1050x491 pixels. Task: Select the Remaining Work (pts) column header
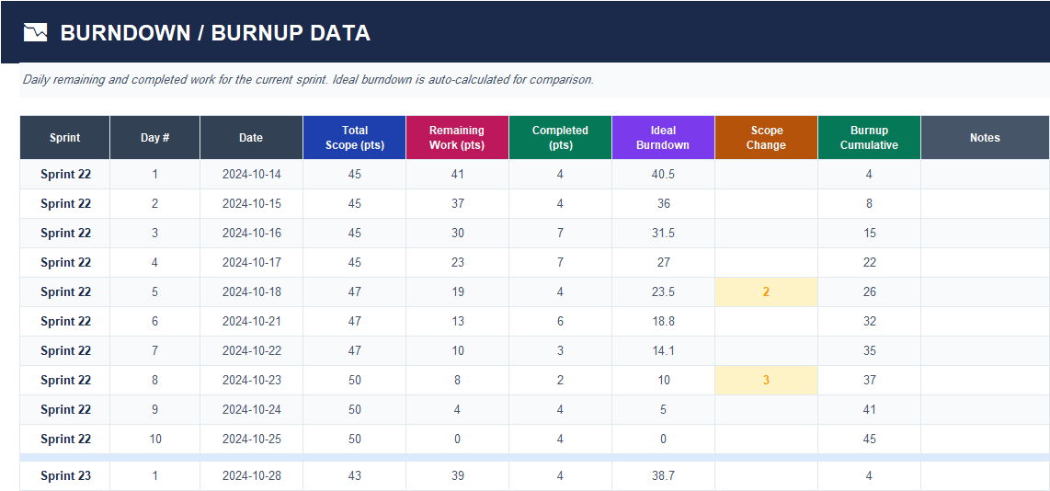tap(457, 138)
